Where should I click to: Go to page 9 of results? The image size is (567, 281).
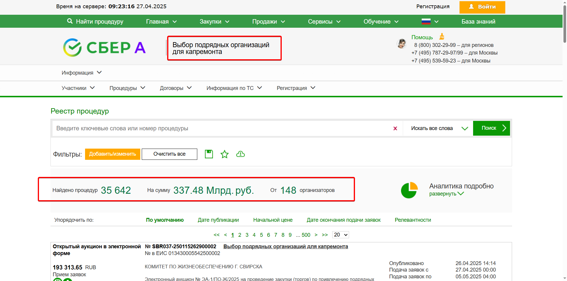tap(290, 235)
